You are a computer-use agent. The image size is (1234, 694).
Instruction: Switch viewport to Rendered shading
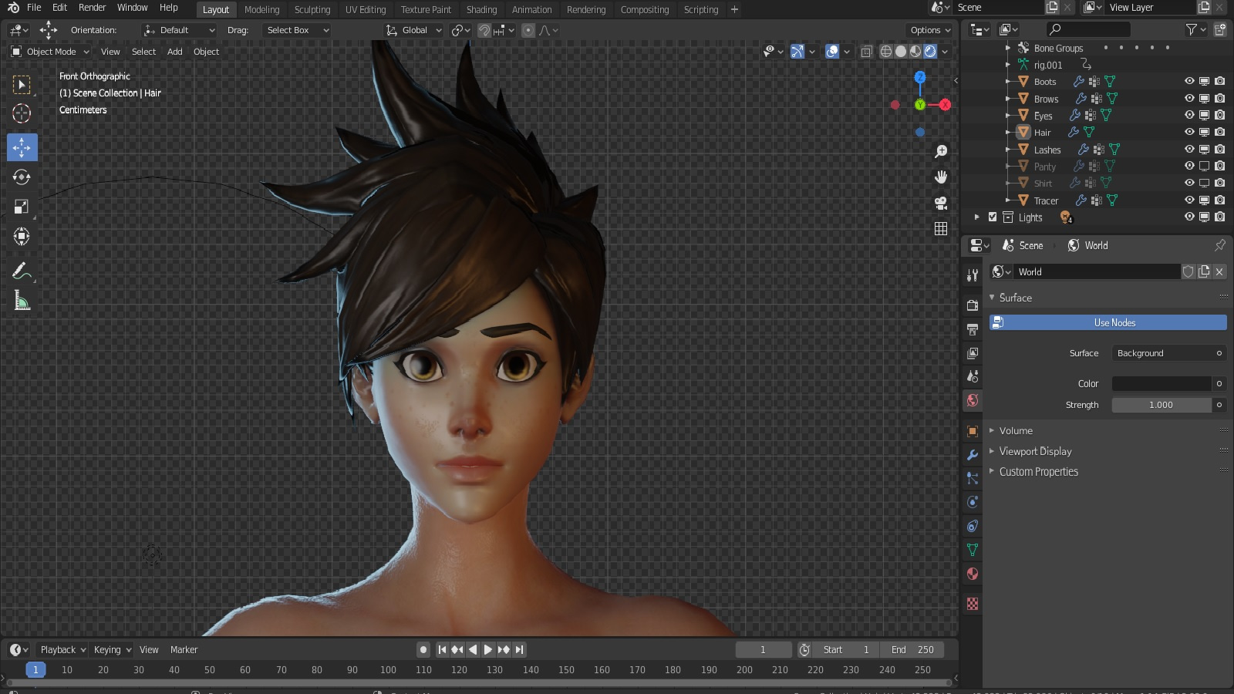point(930,52)
